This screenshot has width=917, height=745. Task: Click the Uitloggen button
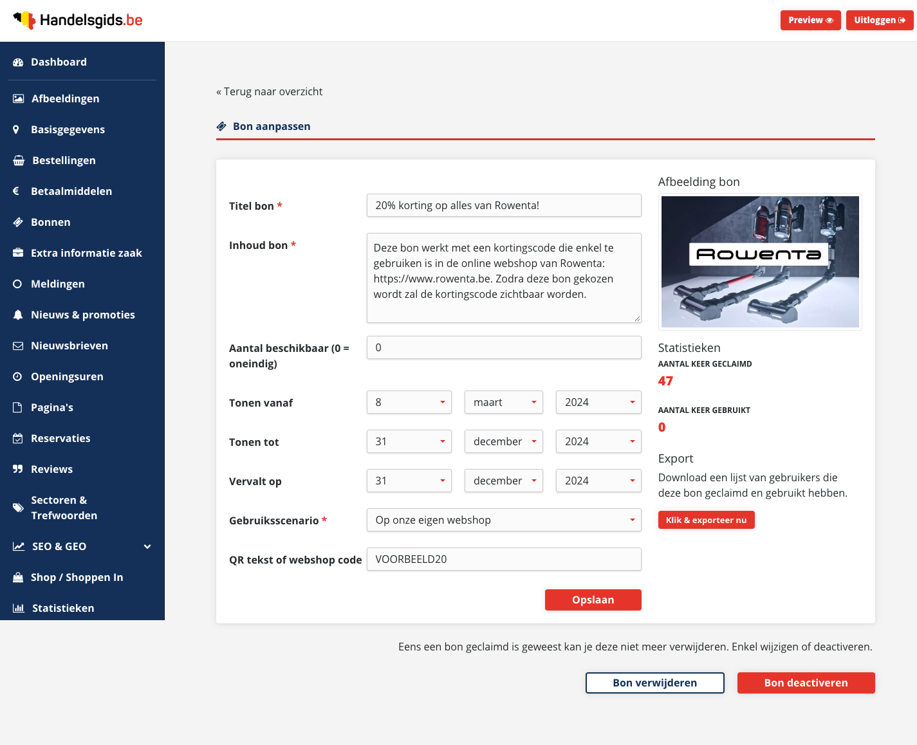point(880,20)
